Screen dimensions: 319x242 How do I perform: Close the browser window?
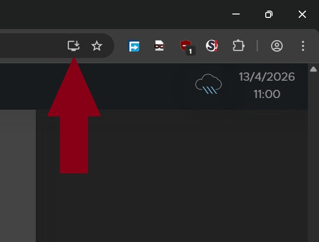[302, 14]
